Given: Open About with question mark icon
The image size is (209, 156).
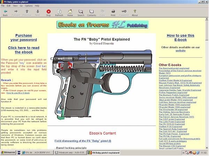Looking at the screenshot, I should [x=135, y=11].
